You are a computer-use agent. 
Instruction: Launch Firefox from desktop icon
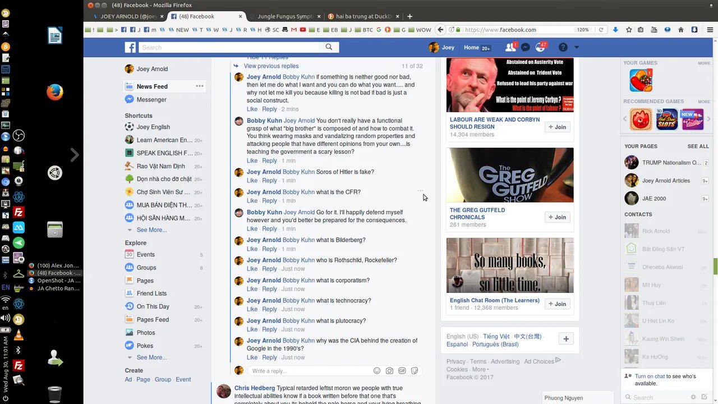[x=54, y=92]
